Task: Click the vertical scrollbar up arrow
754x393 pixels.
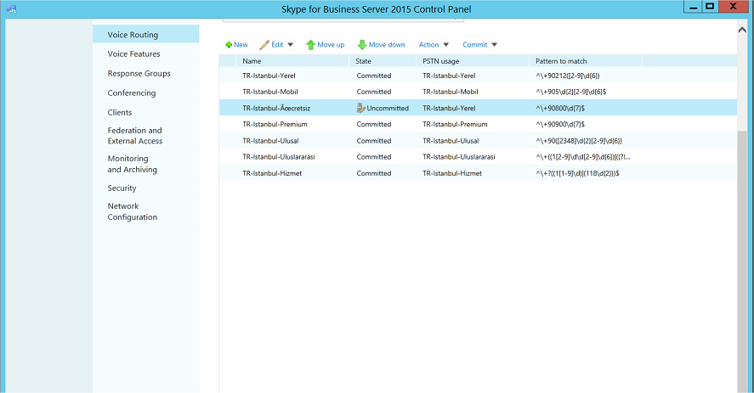Action: pyautogui.click(x=743, y=28)
